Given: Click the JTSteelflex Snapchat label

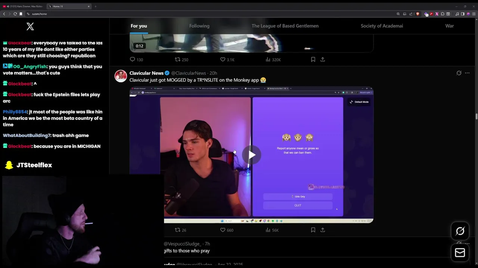Looking at the screenshot, I should [x=34, y=165].
